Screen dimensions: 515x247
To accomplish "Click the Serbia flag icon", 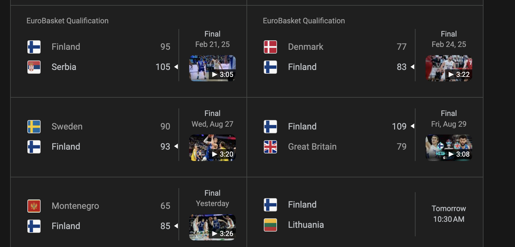I will [x=34, y=67].
